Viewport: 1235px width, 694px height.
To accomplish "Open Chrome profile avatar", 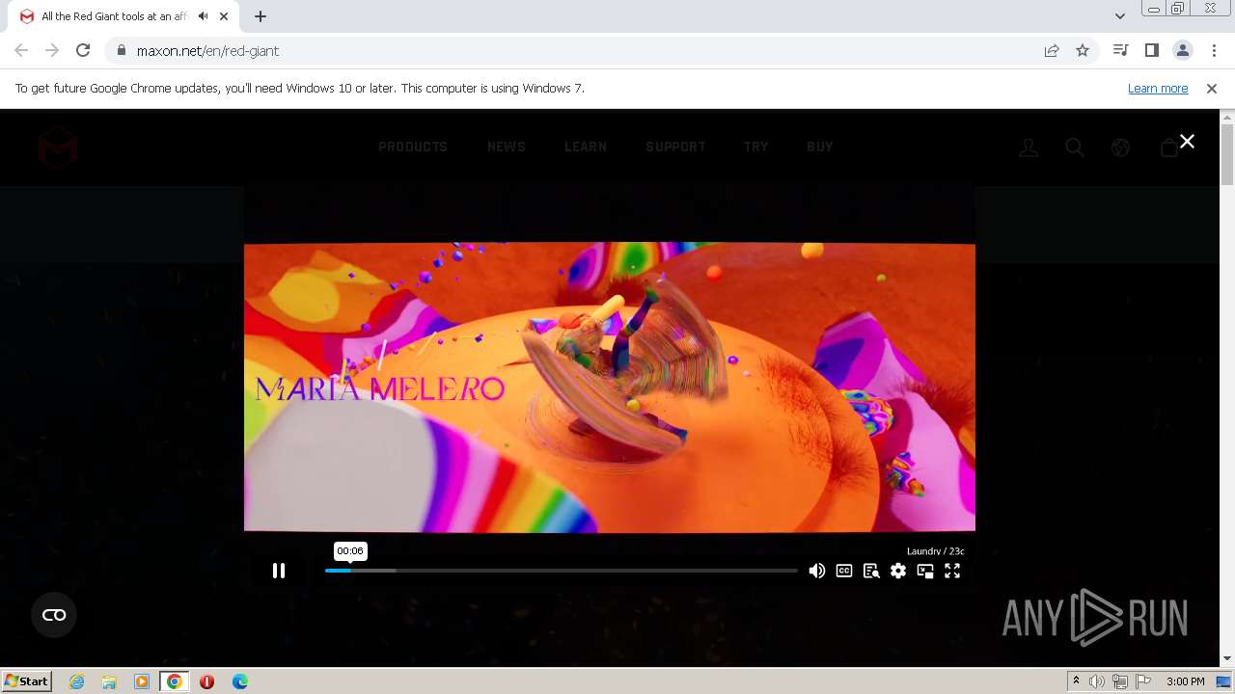I will [1182, 50].
